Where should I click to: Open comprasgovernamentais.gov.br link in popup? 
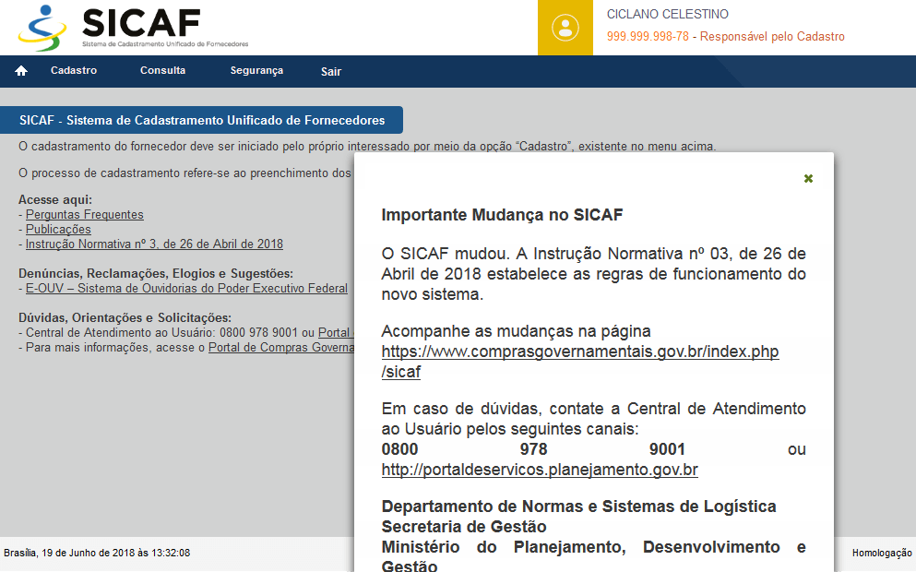coord(579,362)
